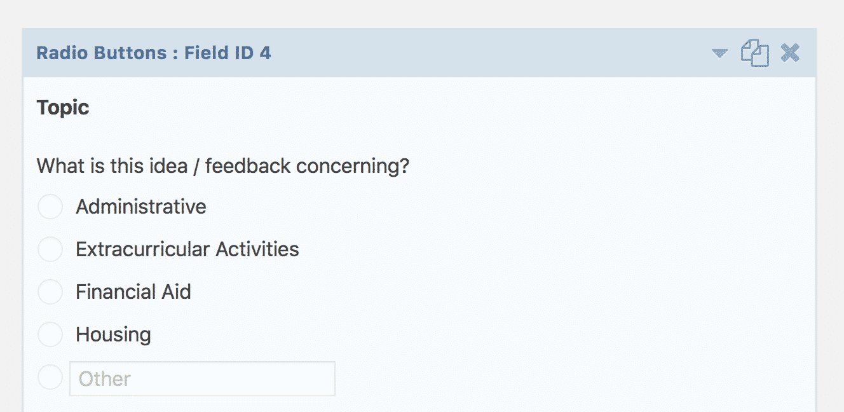Click the Extracurricular Activities label
The width and height of the screenshot is (844, 412).
[187, 249]
